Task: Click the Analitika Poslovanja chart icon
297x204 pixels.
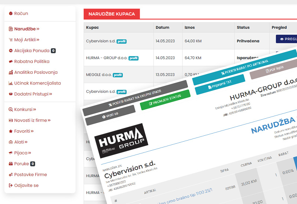Action: [x=11, y=72]
